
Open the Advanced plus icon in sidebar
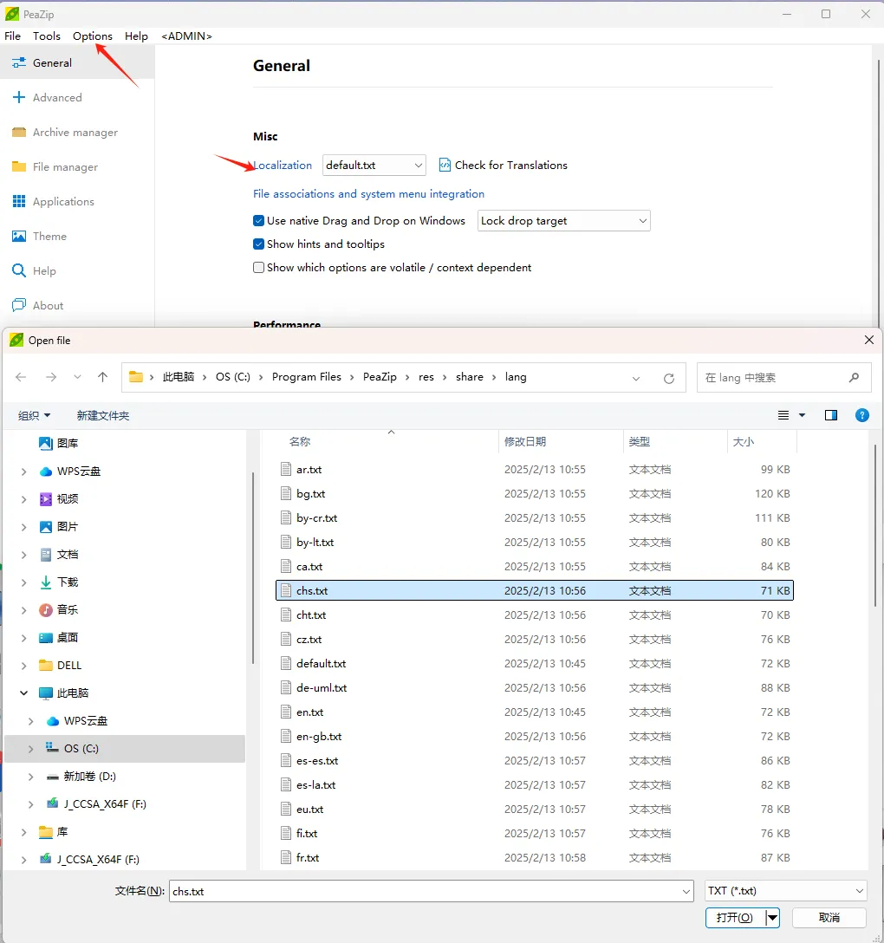[19, 97]
